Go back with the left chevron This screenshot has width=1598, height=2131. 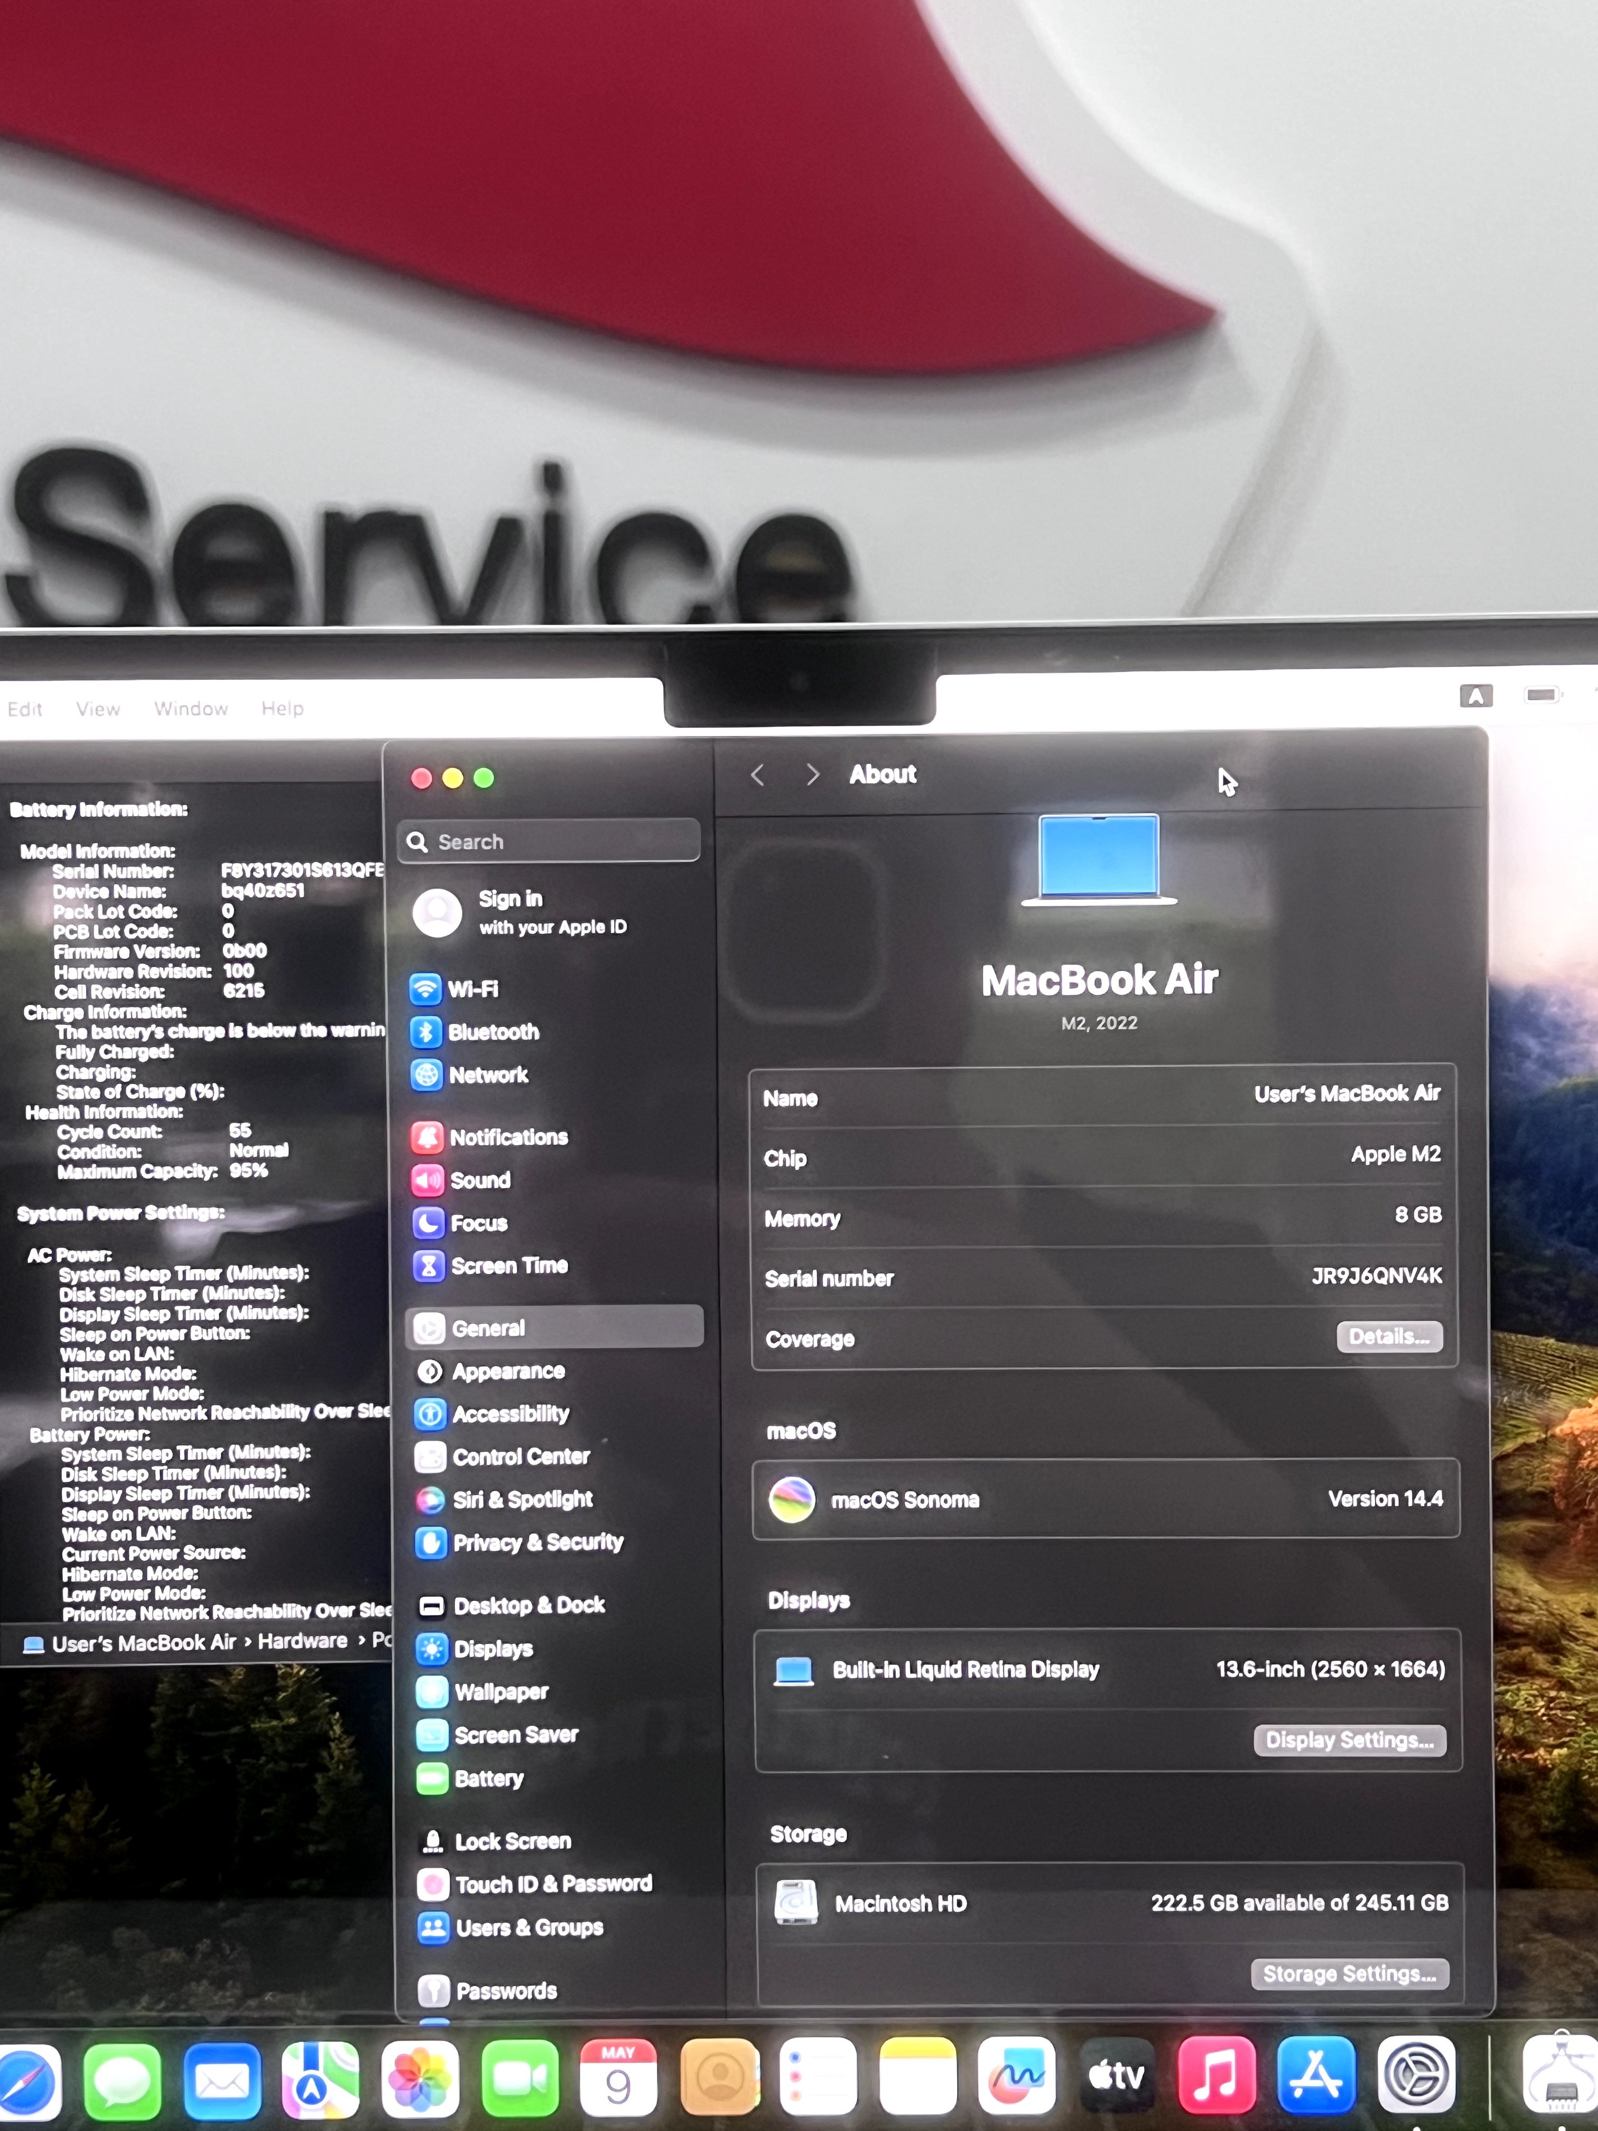click(757, 775)
